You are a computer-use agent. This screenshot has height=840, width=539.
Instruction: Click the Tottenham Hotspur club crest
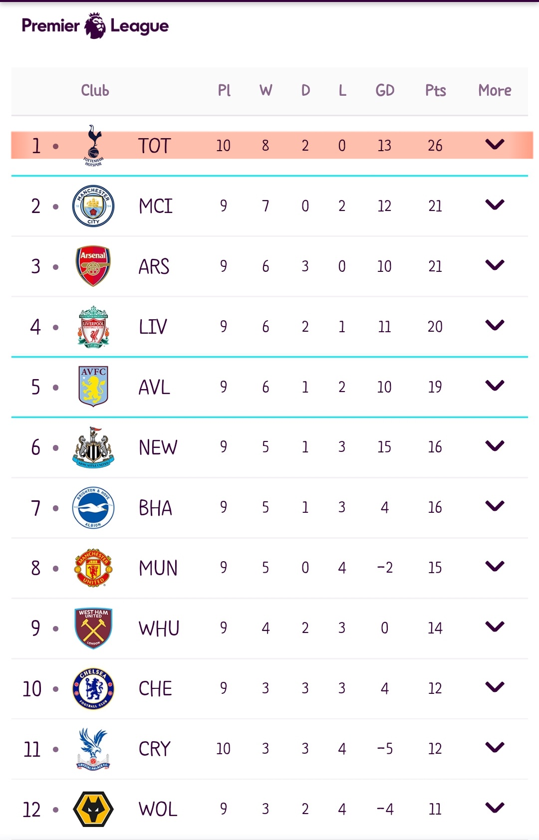(x=93, y=145)
